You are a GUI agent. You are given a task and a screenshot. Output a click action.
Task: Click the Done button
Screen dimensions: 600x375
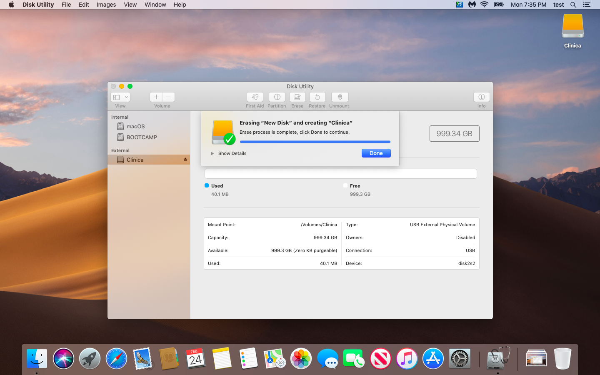point(376,153)
